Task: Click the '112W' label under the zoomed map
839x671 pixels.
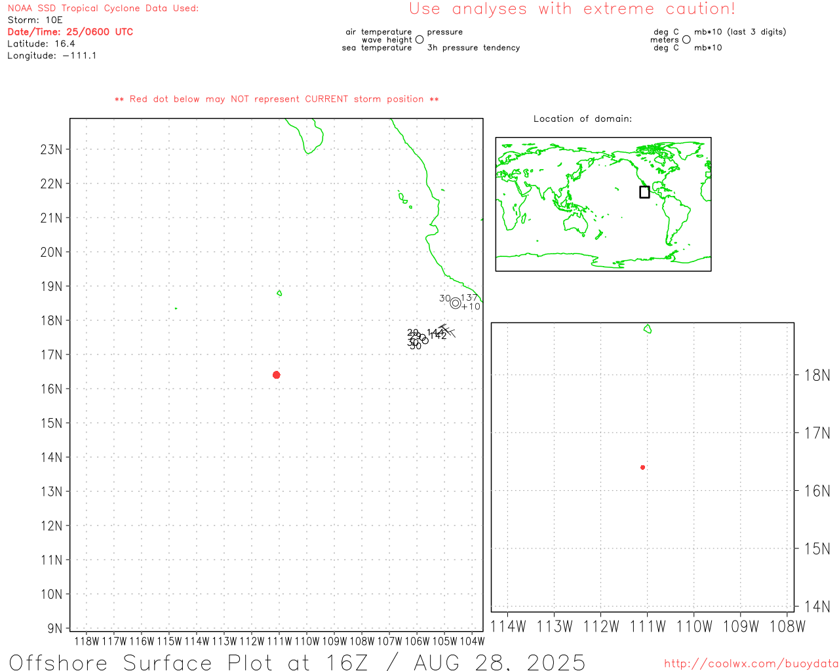Action: (x=601, y=626)
